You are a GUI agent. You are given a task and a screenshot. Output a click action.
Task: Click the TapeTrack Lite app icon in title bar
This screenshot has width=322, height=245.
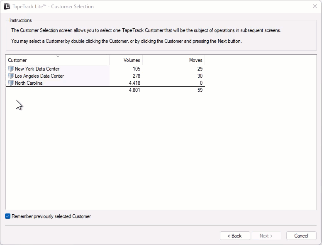7,7
